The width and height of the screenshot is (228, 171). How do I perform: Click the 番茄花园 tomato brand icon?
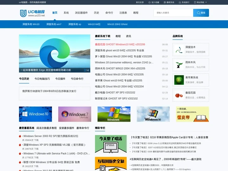pos(179,95)
